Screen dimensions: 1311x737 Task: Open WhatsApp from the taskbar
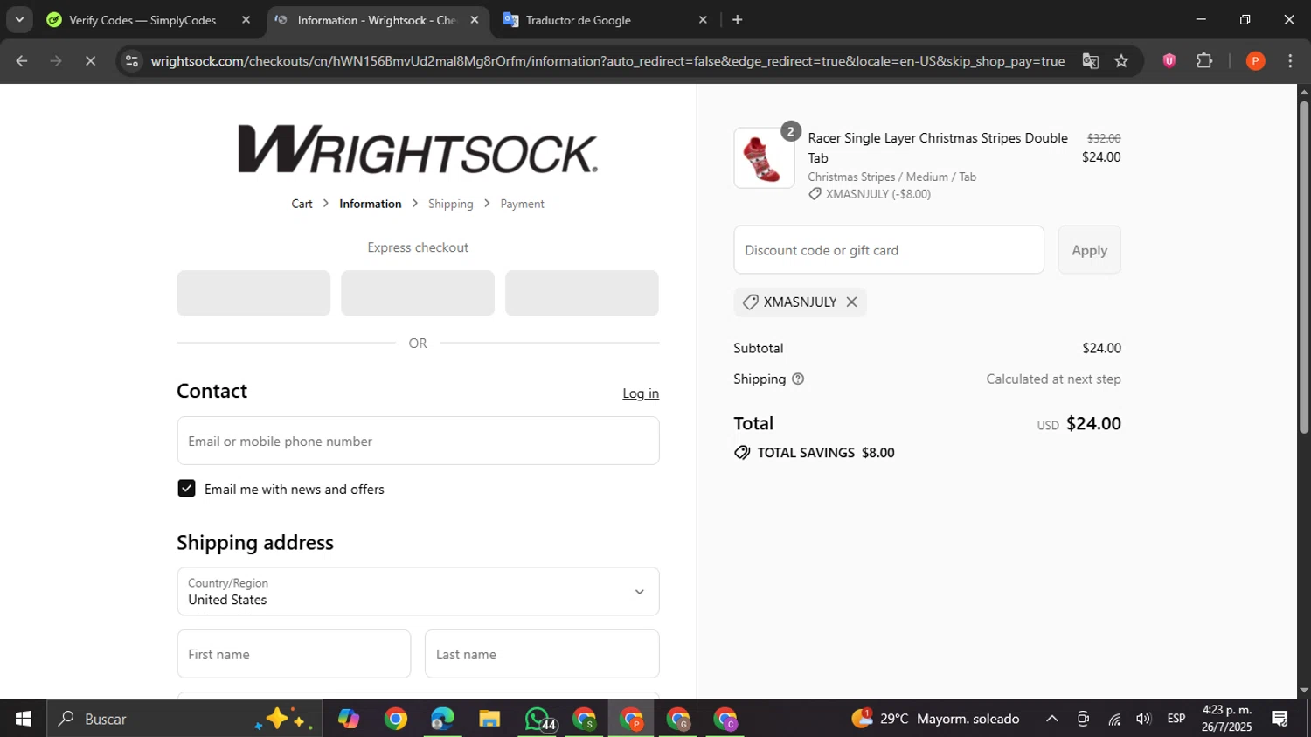pos(538,719)
